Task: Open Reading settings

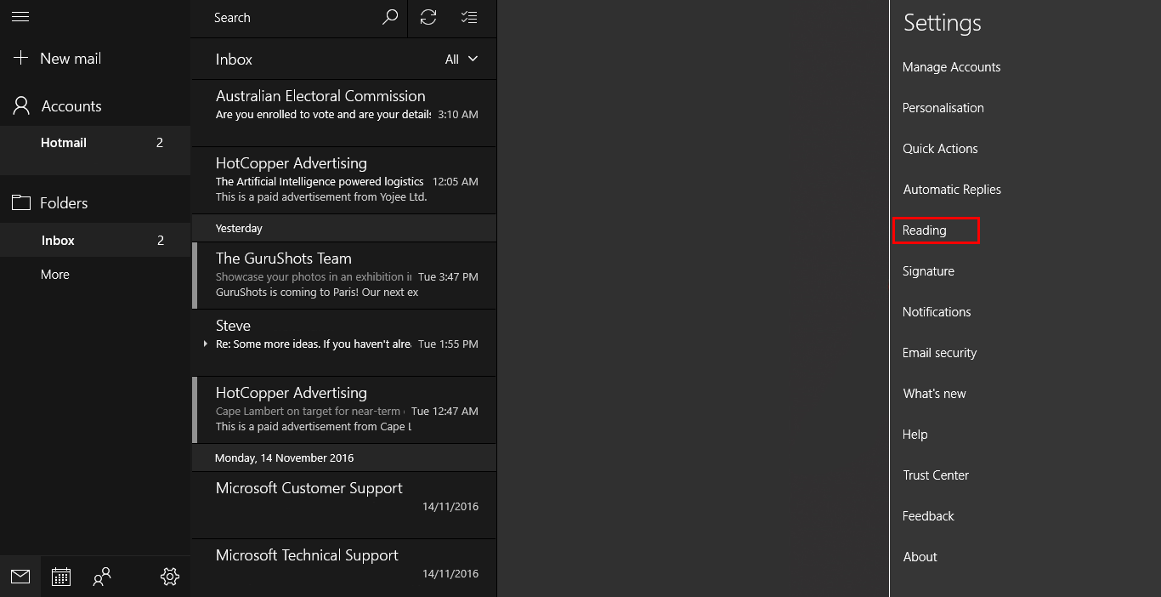Action: tap(924, 230)
